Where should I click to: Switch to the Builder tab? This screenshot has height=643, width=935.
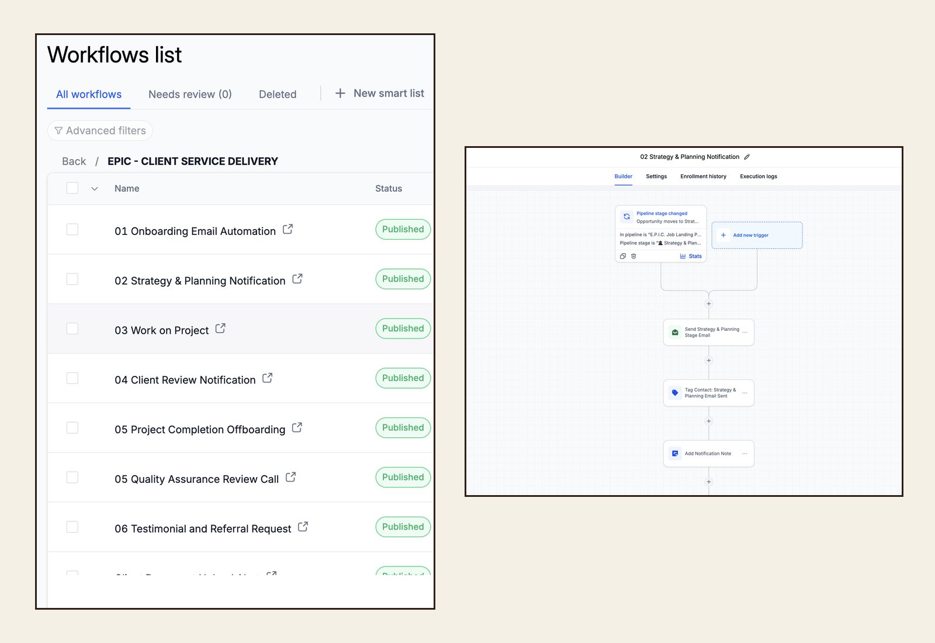(x=624, y=176)
